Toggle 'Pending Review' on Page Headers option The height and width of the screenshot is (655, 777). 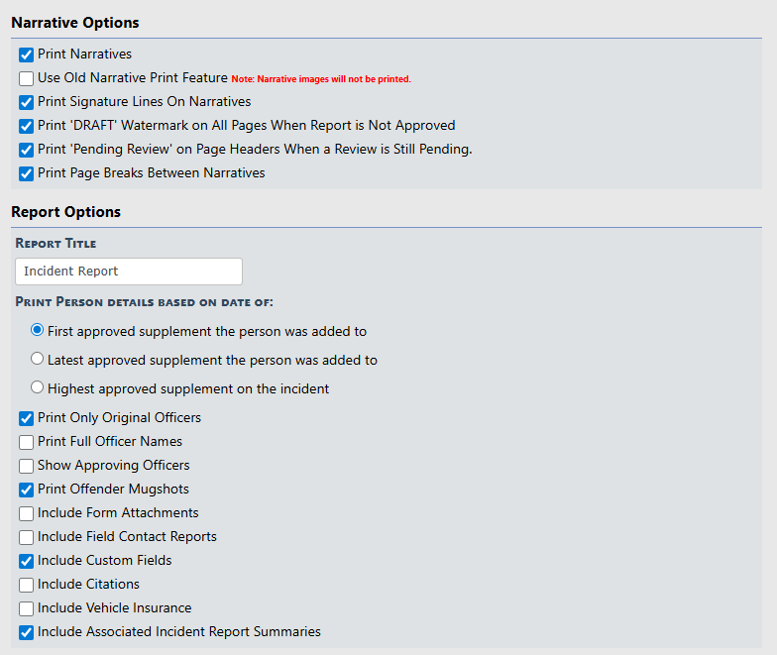tap(27, 150)
